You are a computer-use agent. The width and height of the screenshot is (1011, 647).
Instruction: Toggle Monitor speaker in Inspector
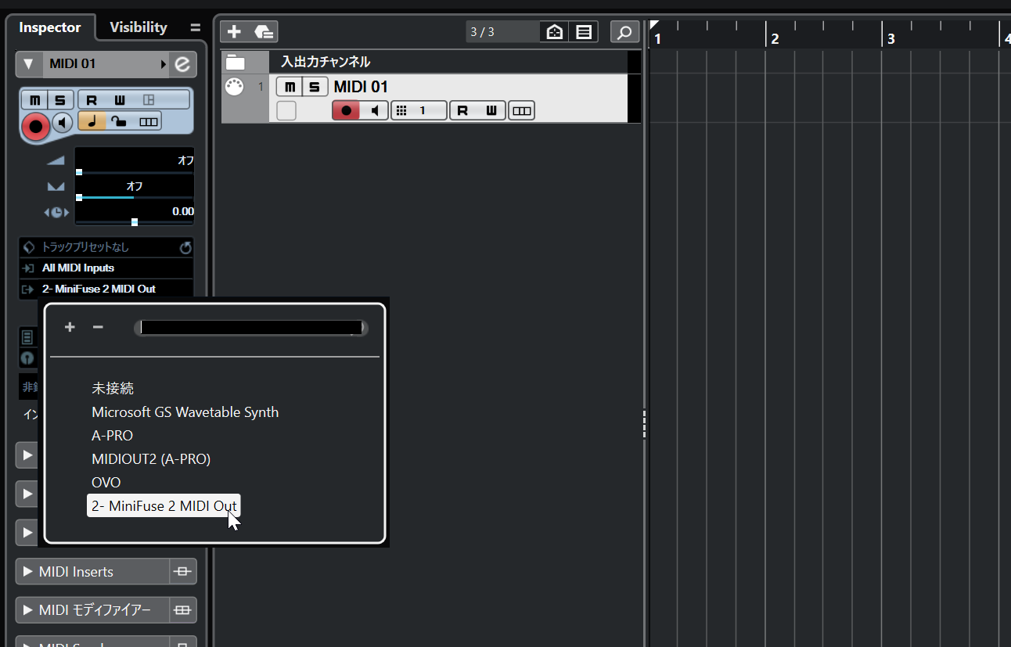pos(63,123)
